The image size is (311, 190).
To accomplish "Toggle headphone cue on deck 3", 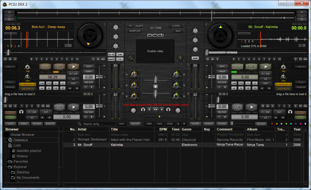I will click(x=21, y=112).
